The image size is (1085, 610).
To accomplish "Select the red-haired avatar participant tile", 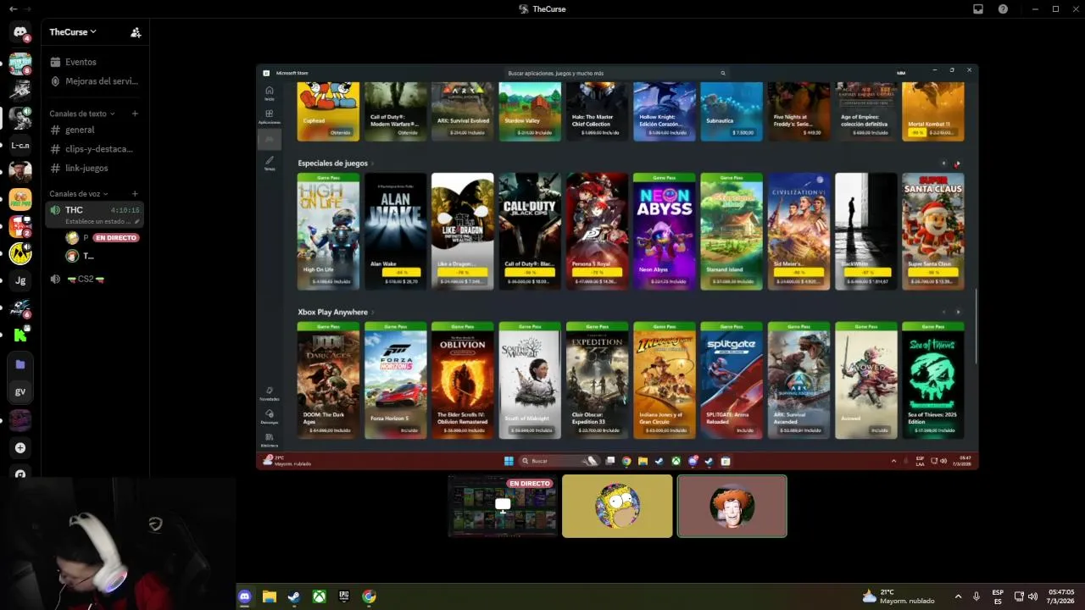I will (x=732, y=506).
